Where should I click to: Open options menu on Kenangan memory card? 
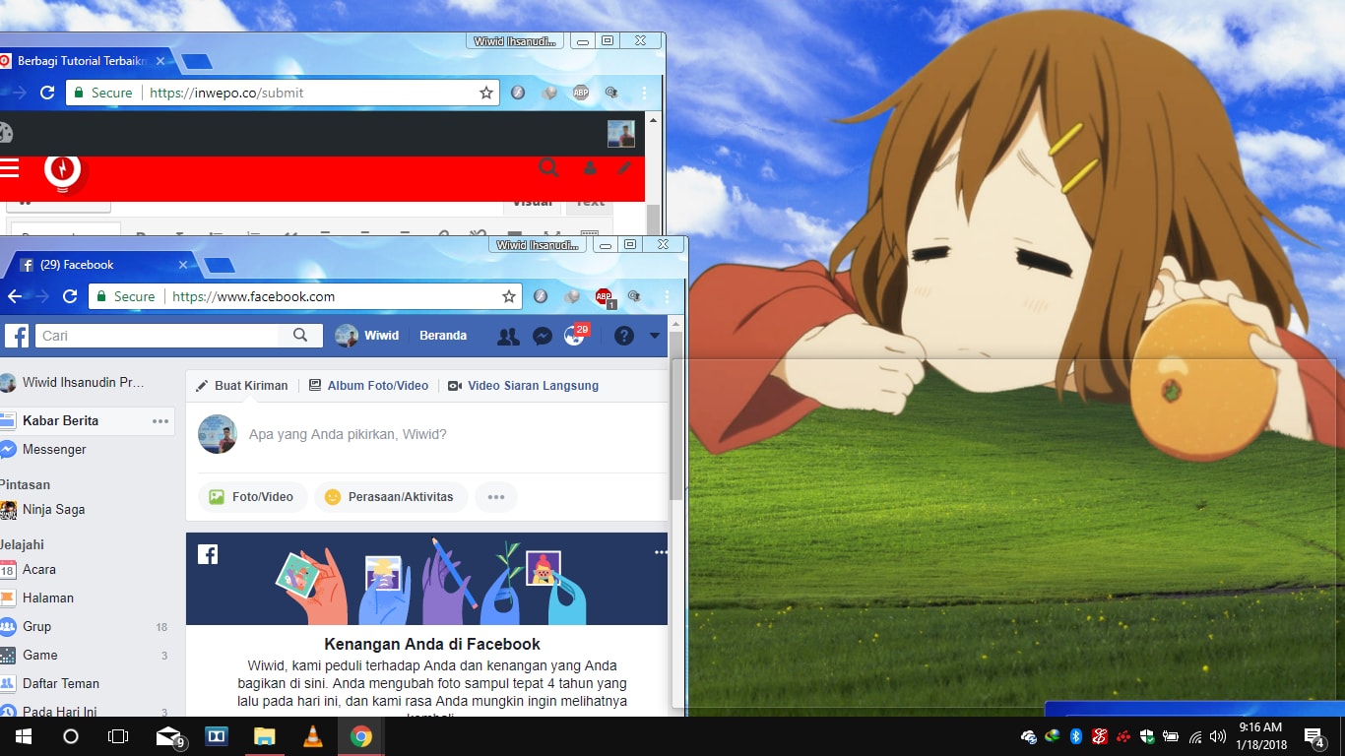(661, 552)
